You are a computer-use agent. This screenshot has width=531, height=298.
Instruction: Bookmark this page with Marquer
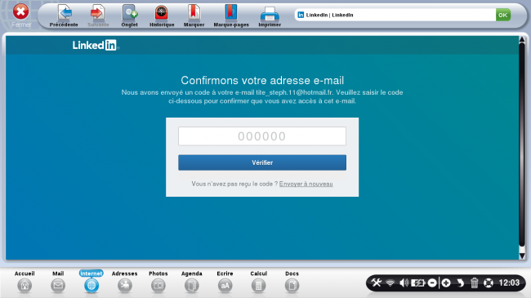(194, 16)
